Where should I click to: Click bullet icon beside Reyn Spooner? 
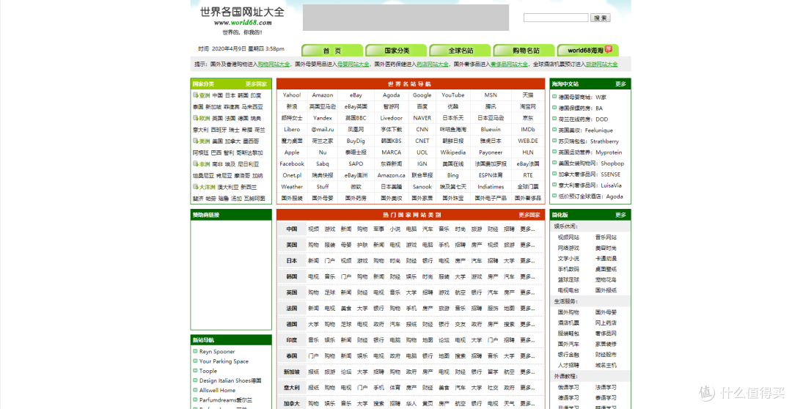(x=195, y=351)
